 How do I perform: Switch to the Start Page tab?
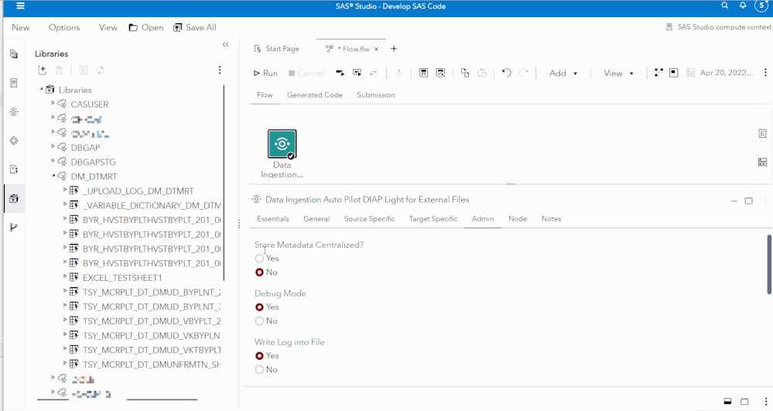click(276, 49)
